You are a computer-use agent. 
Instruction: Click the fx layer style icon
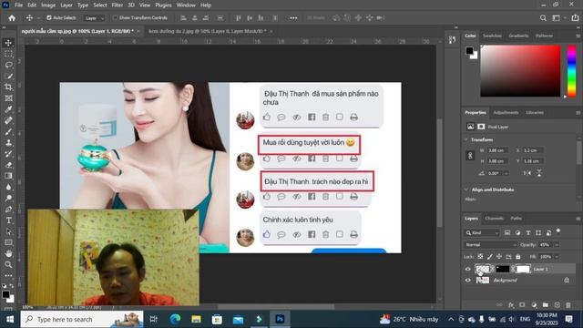[x=511, y=305]
